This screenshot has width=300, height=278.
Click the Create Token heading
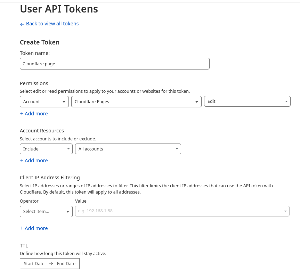coord(40,42)
